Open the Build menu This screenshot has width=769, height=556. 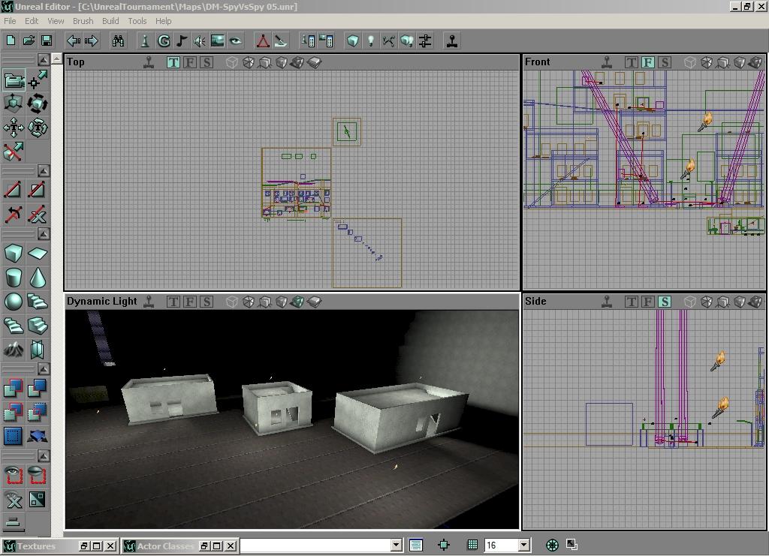coord(110,21)
